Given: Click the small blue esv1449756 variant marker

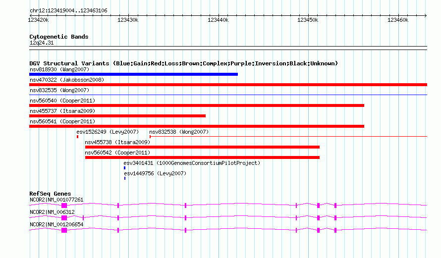Looking at the screenshot, I should (125, 178).
